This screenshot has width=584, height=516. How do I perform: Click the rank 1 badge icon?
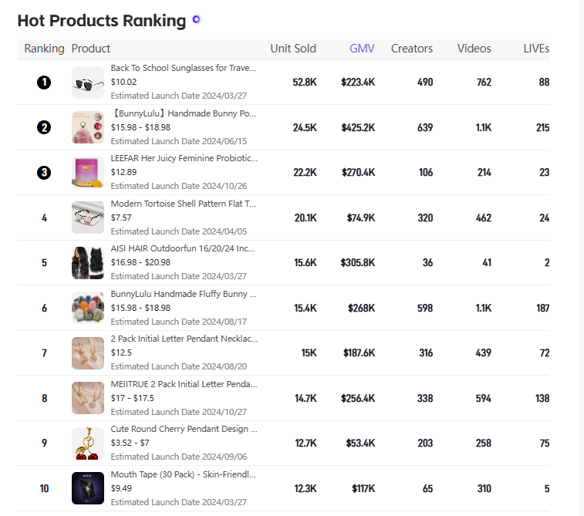click(44, 83)
